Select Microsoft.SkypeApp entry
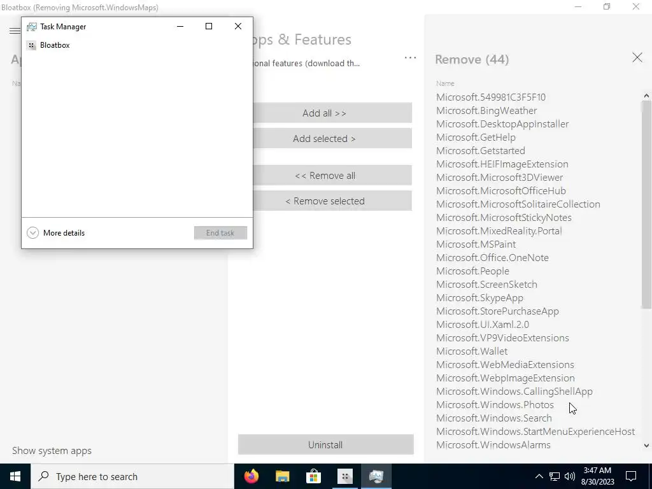Image resolution: width=652 pixels, height=489 pixels. coord(480,298)
